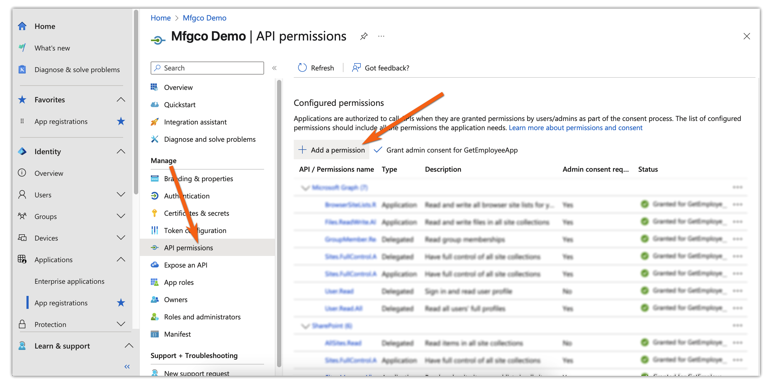This screenshot has height=385, width=769.
Task: Click Add a permission button
Action: pos(332,150)
